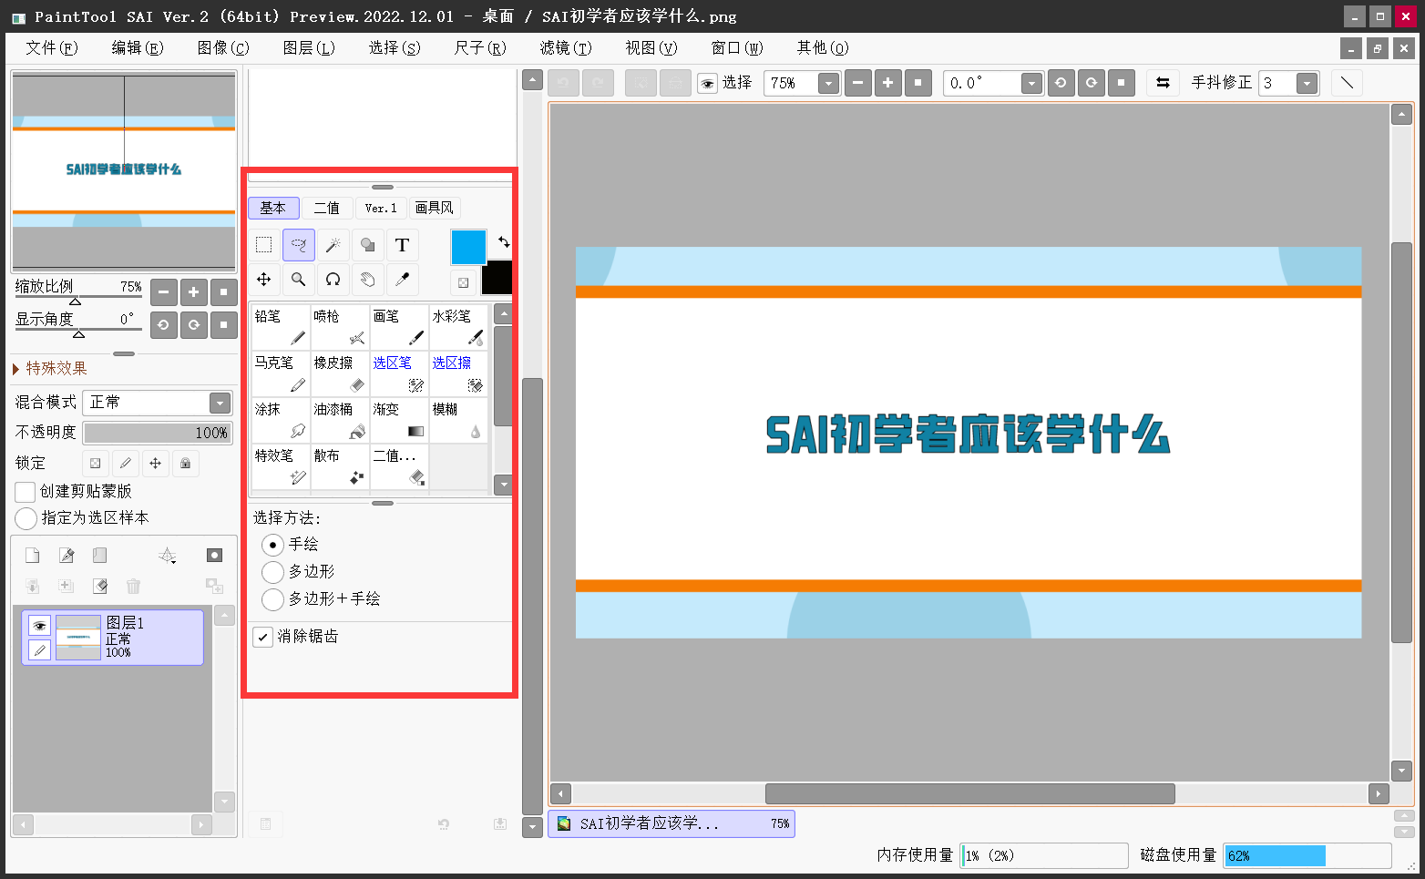Screen dimensions: 1425x879
Task: Open the perspective ruler layer menu
Action: pos(168,556)
